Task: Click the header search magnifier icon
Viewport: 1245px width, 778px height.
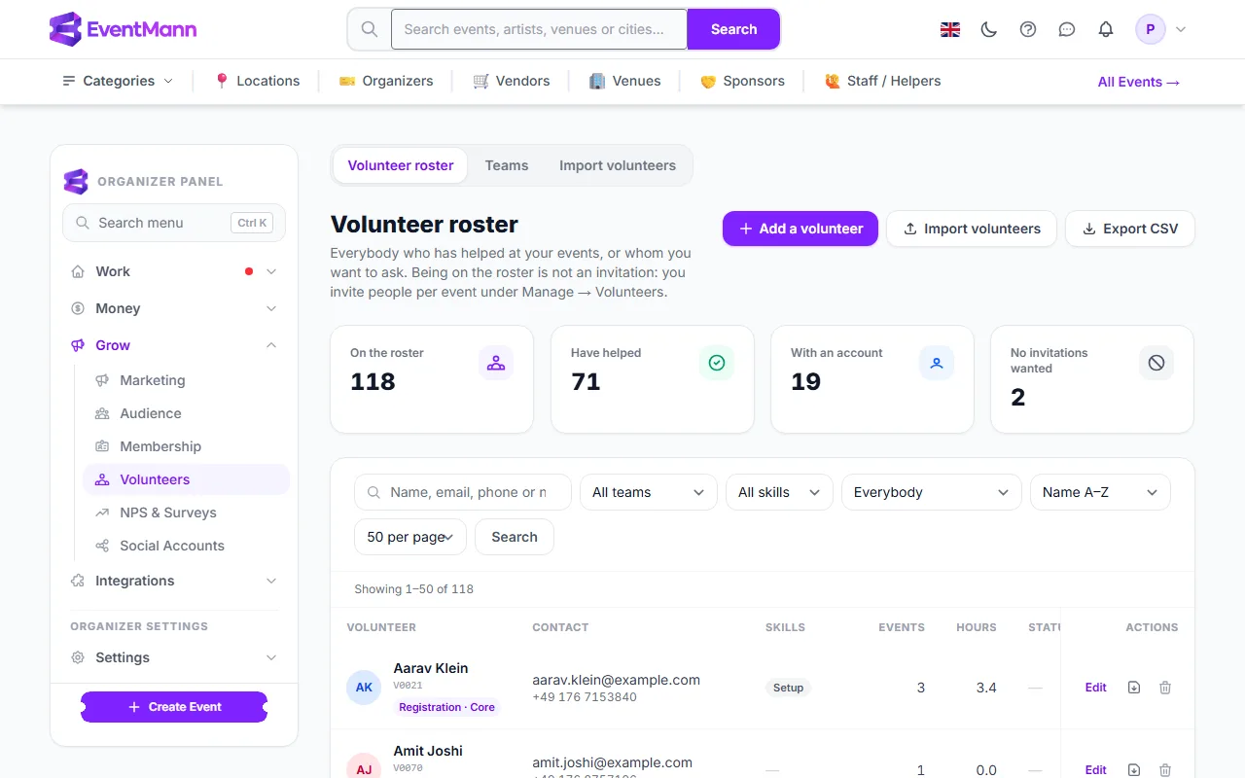Action: coord(370,29)
